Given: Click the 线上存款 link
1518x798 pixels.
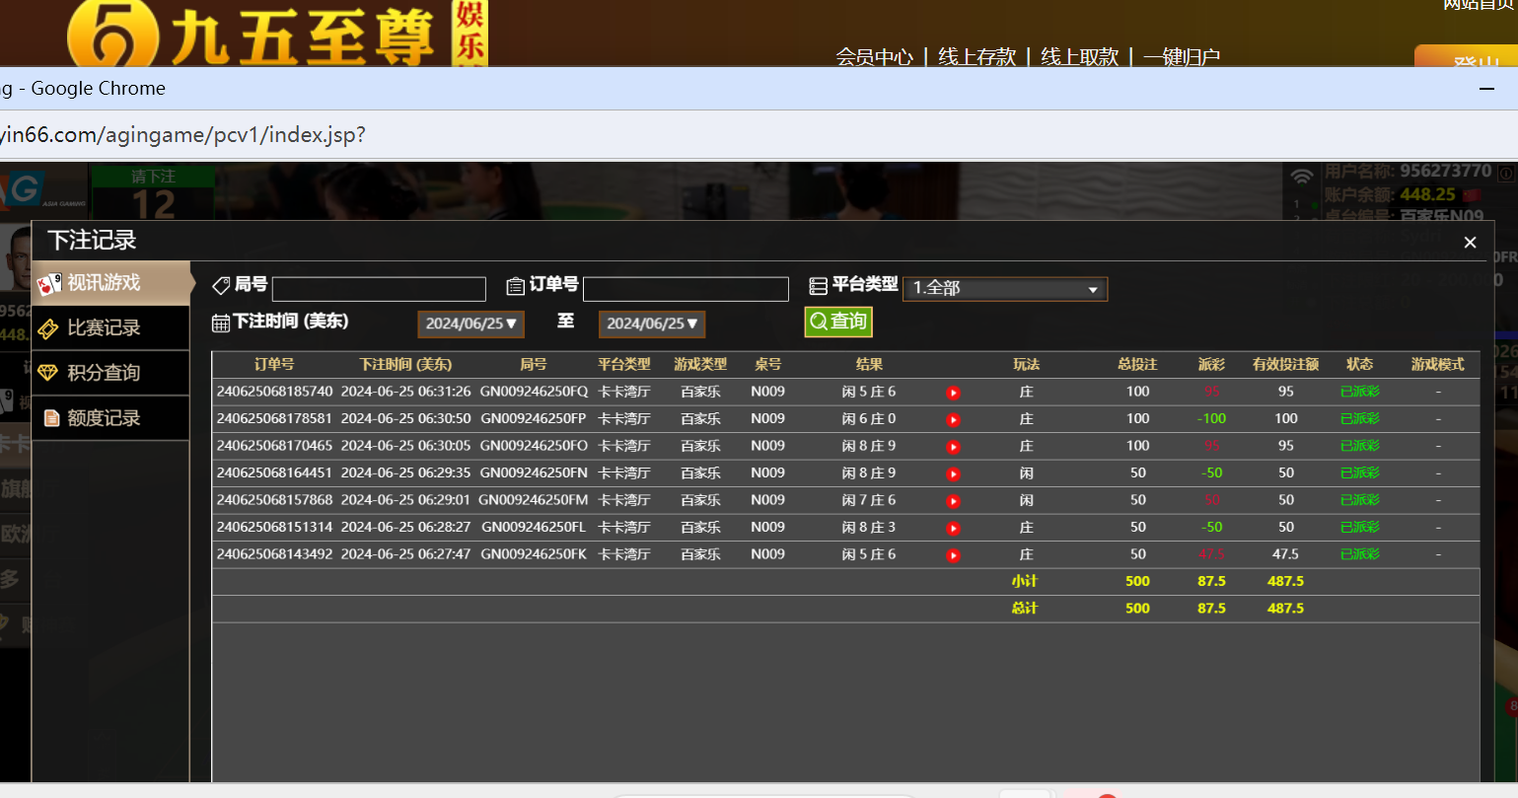Looking at the screenshot, I should pyautogui.click(x=976, y=57).
